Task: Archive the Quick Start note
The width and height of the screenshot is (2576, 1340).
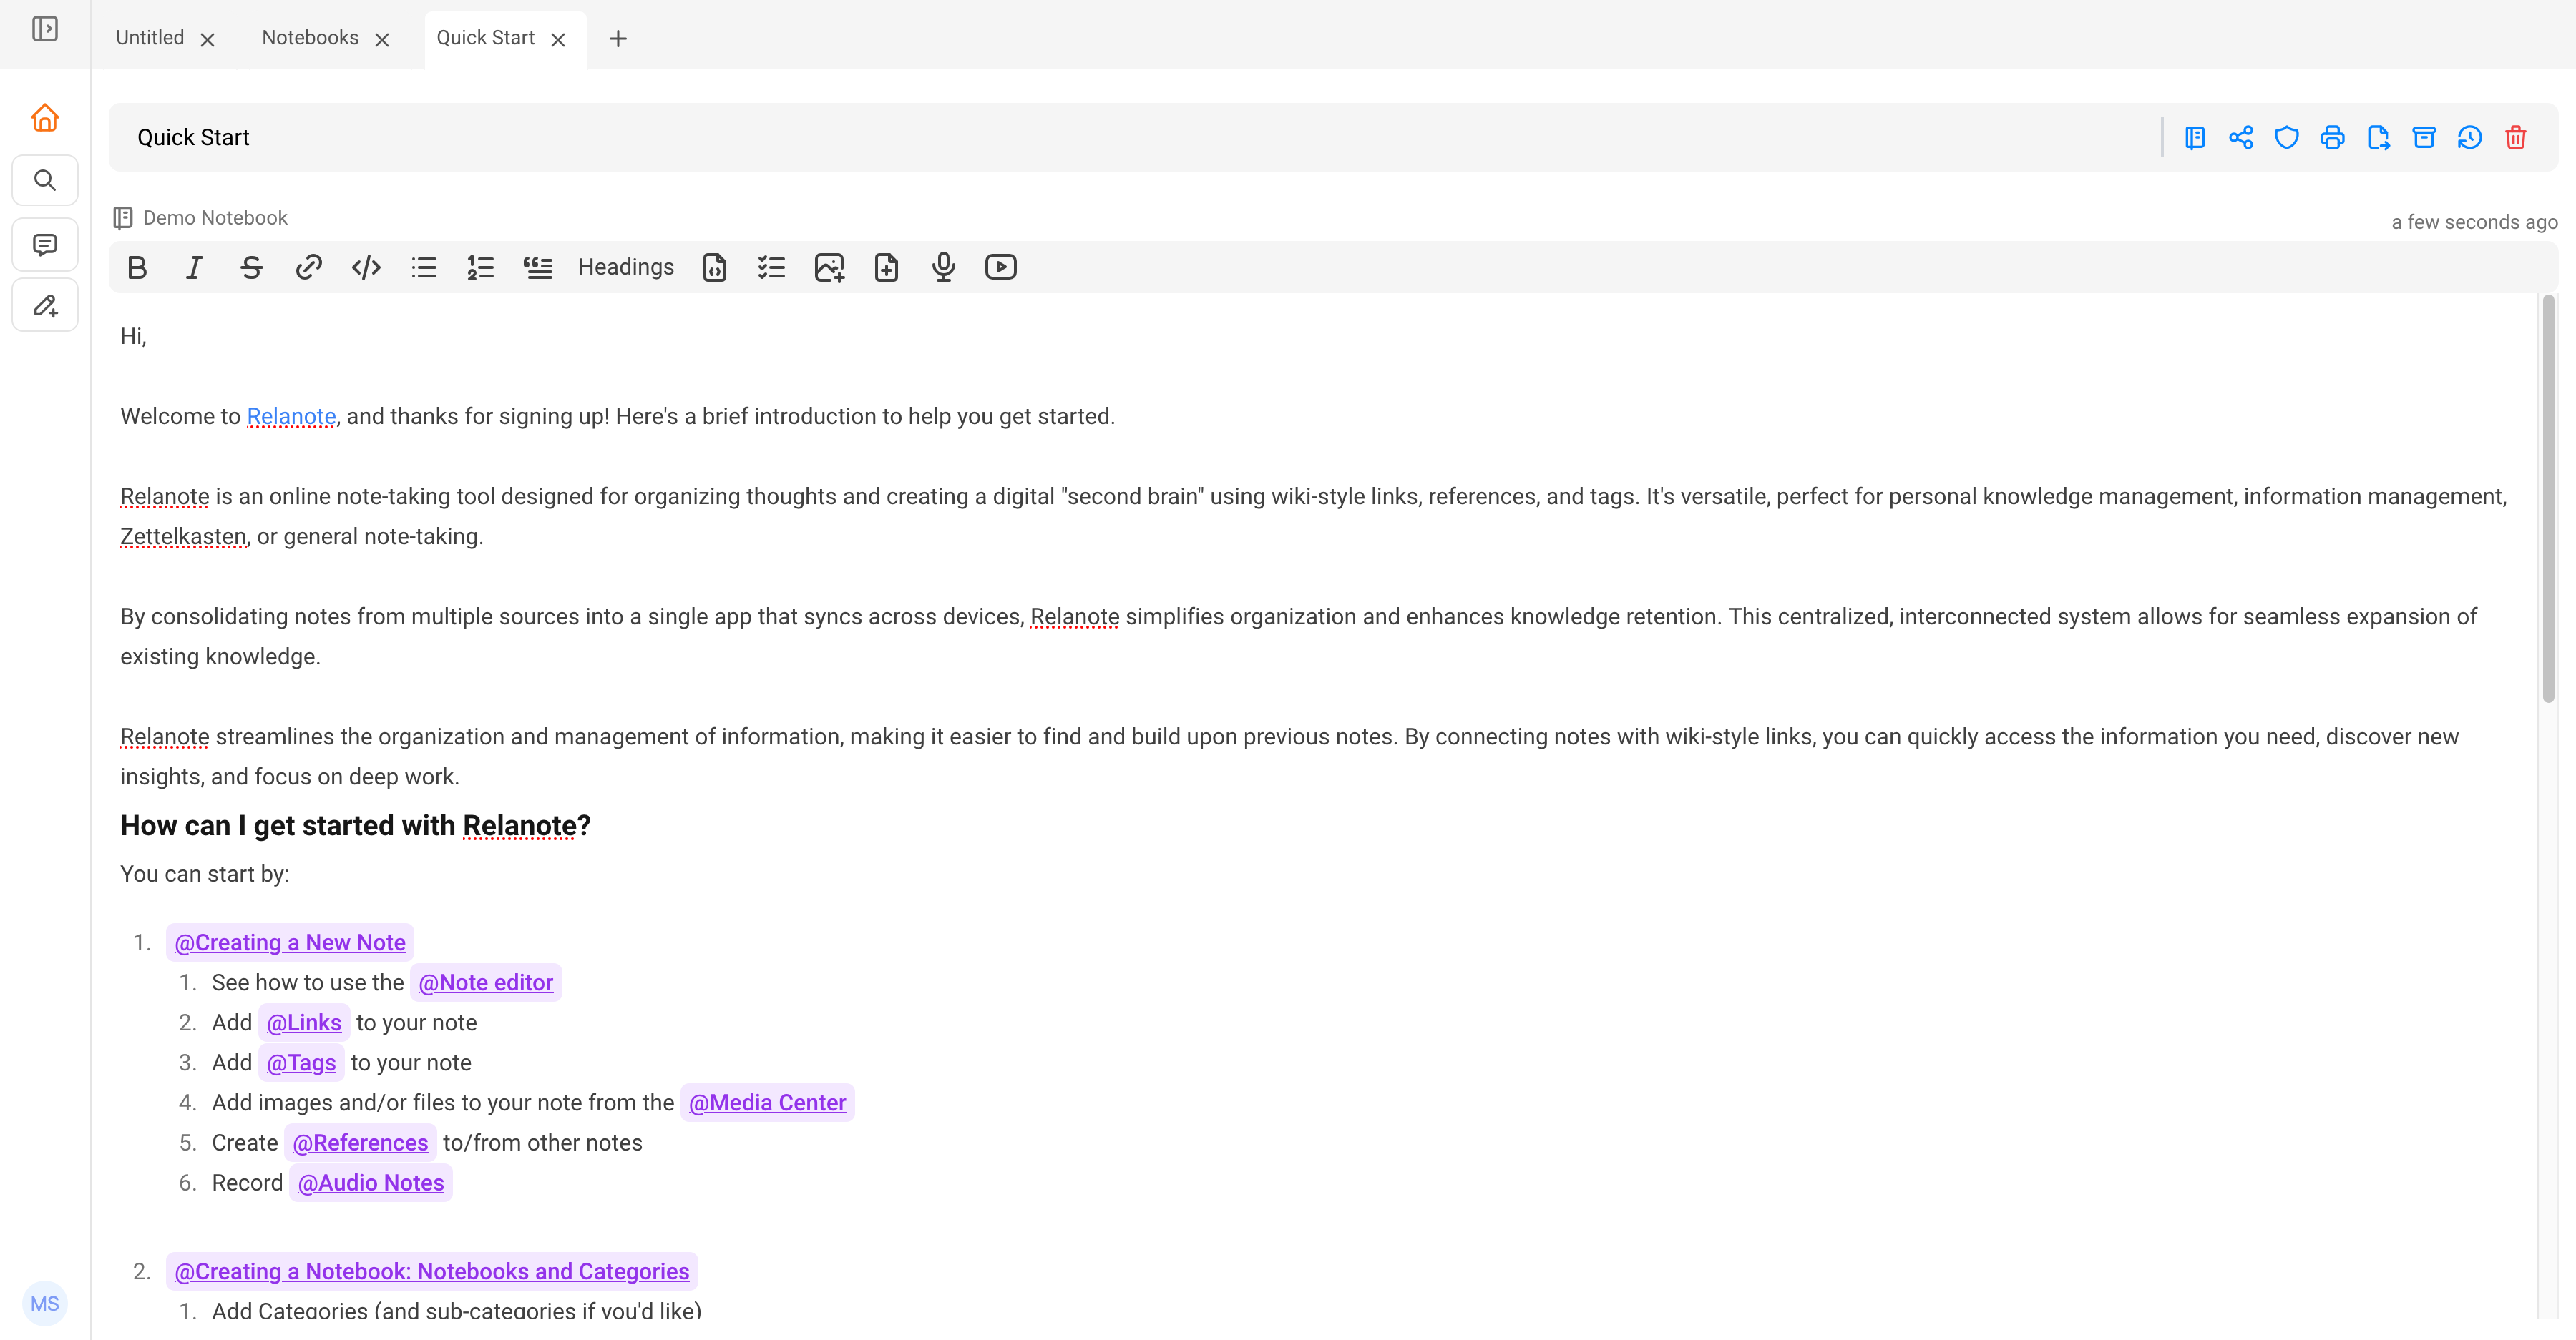Action: (2424, 138)
